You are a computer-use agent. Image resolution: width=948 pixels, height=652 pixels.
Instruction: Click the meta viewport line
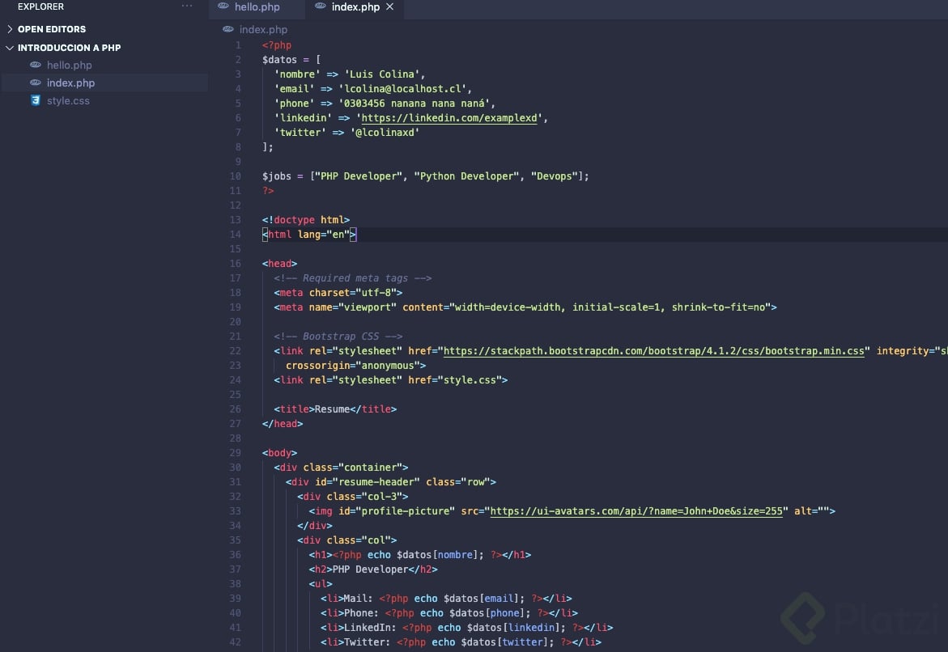pyautogui.click(x=525, y=307)
